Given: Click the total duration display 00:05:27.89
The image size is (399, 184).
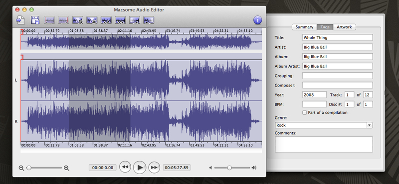Looking at the screenshot, I should coord(177,168).
